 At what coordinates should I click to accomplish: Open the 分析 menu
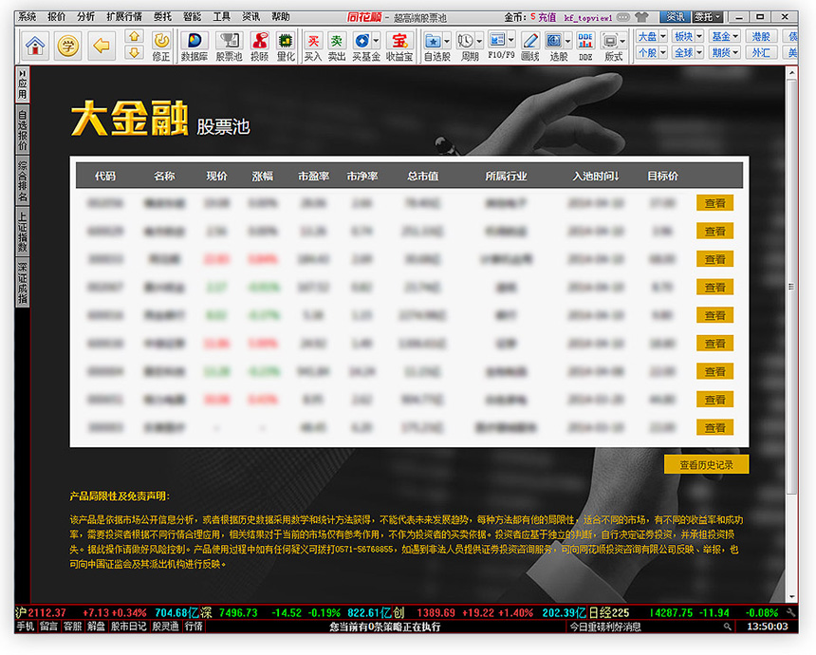tap(85, 17)
